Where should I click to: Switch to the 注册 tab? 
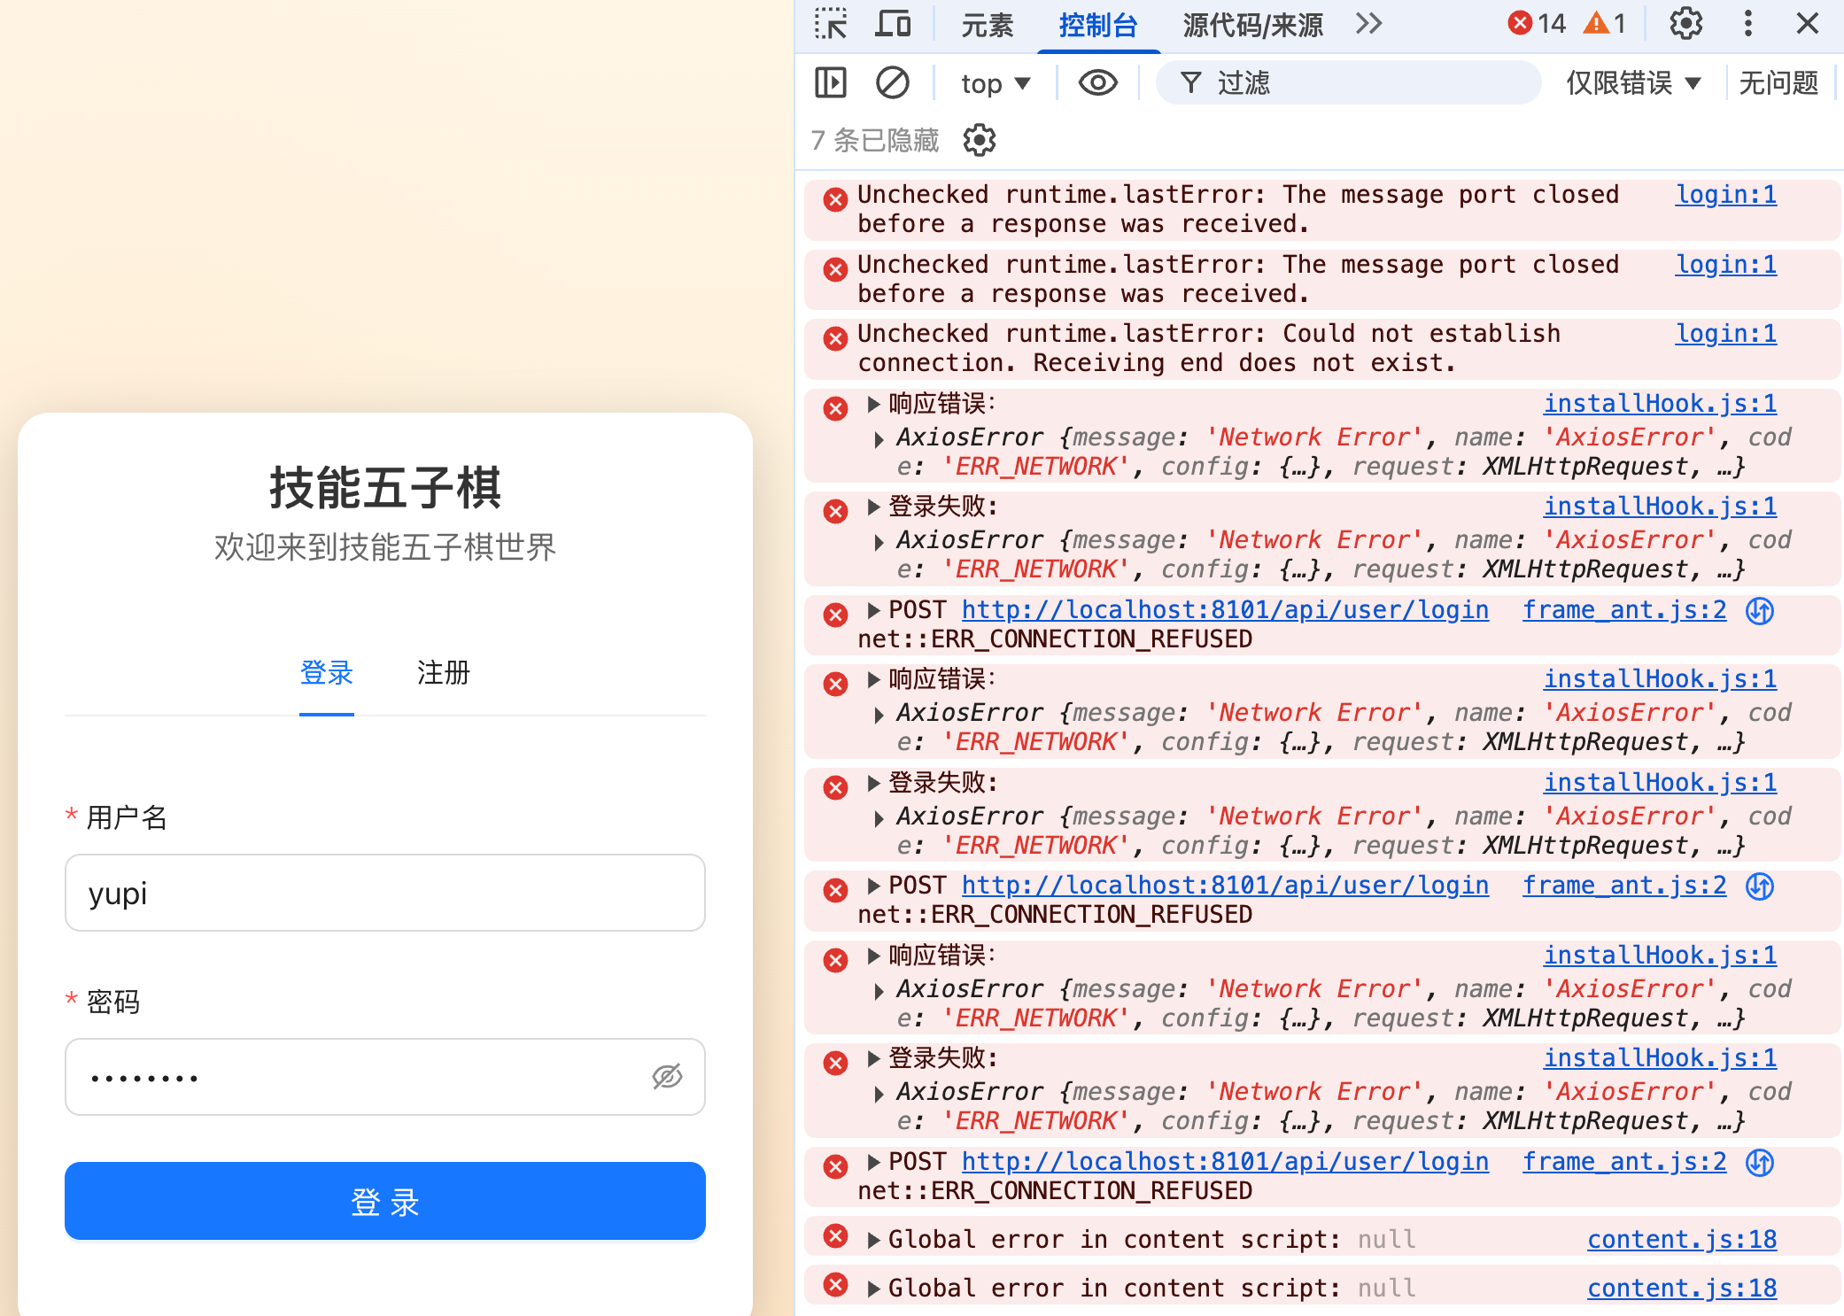coord(443,673)
